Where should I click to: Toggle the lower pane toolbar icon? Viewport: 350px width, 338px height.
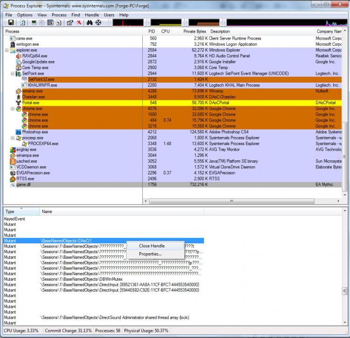pyautogui.click(x=50, y=22)
